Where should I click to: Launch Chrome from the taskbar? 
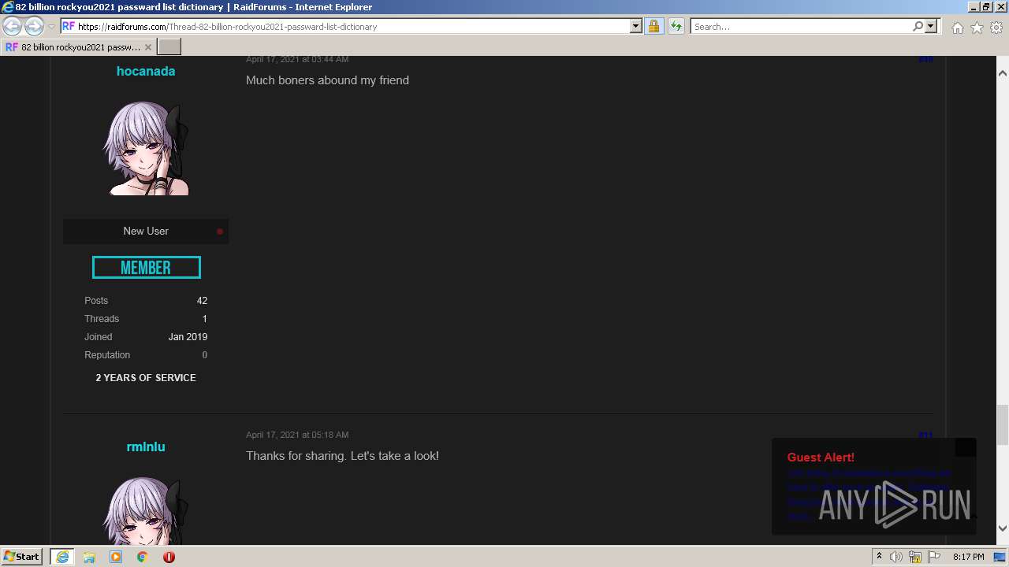pos(142,557)
